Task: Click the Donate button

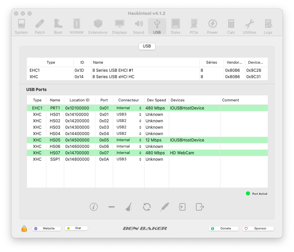Action: pyautogui.click(x=224, y=228)
